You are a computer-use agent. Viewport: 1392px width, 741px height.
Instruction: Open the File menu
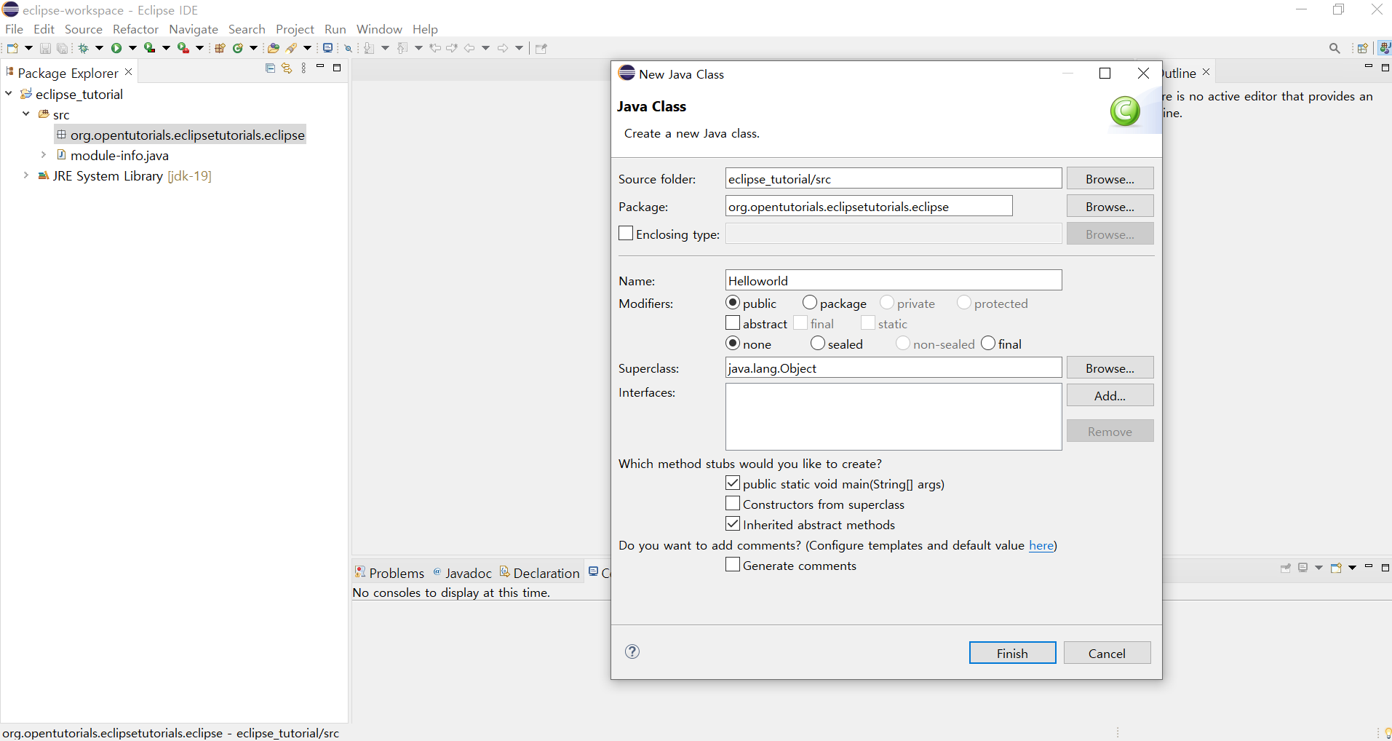pos(14,29)
